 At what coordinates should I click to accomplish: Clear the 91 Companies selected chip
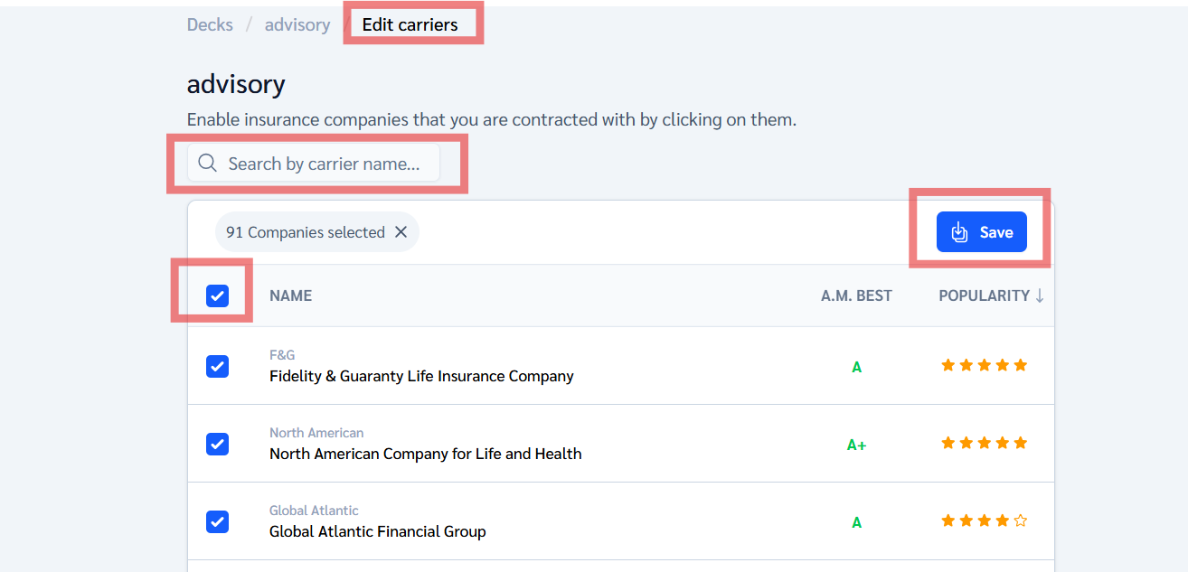(401, 232)
